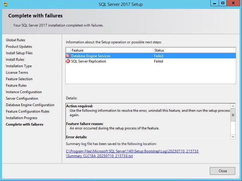The width and height of the screenshot is (242, 181).
Task: Click the Action required heading in Details
Action: (x=79, y=106)
